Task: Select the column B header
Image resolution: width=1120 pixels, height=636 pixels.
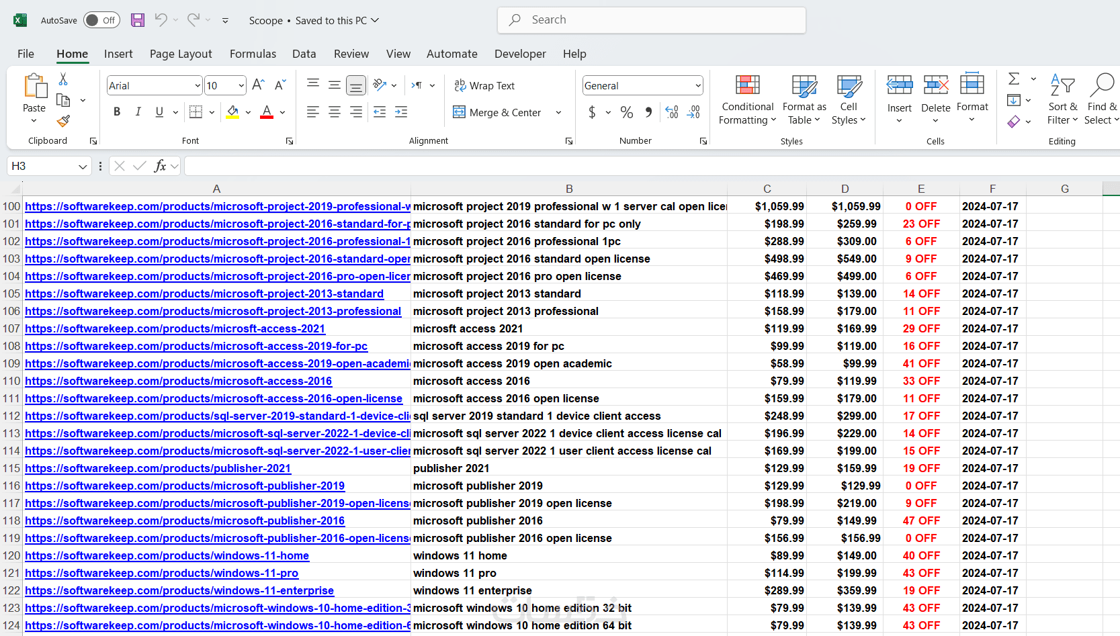Action: coord(569,189)
